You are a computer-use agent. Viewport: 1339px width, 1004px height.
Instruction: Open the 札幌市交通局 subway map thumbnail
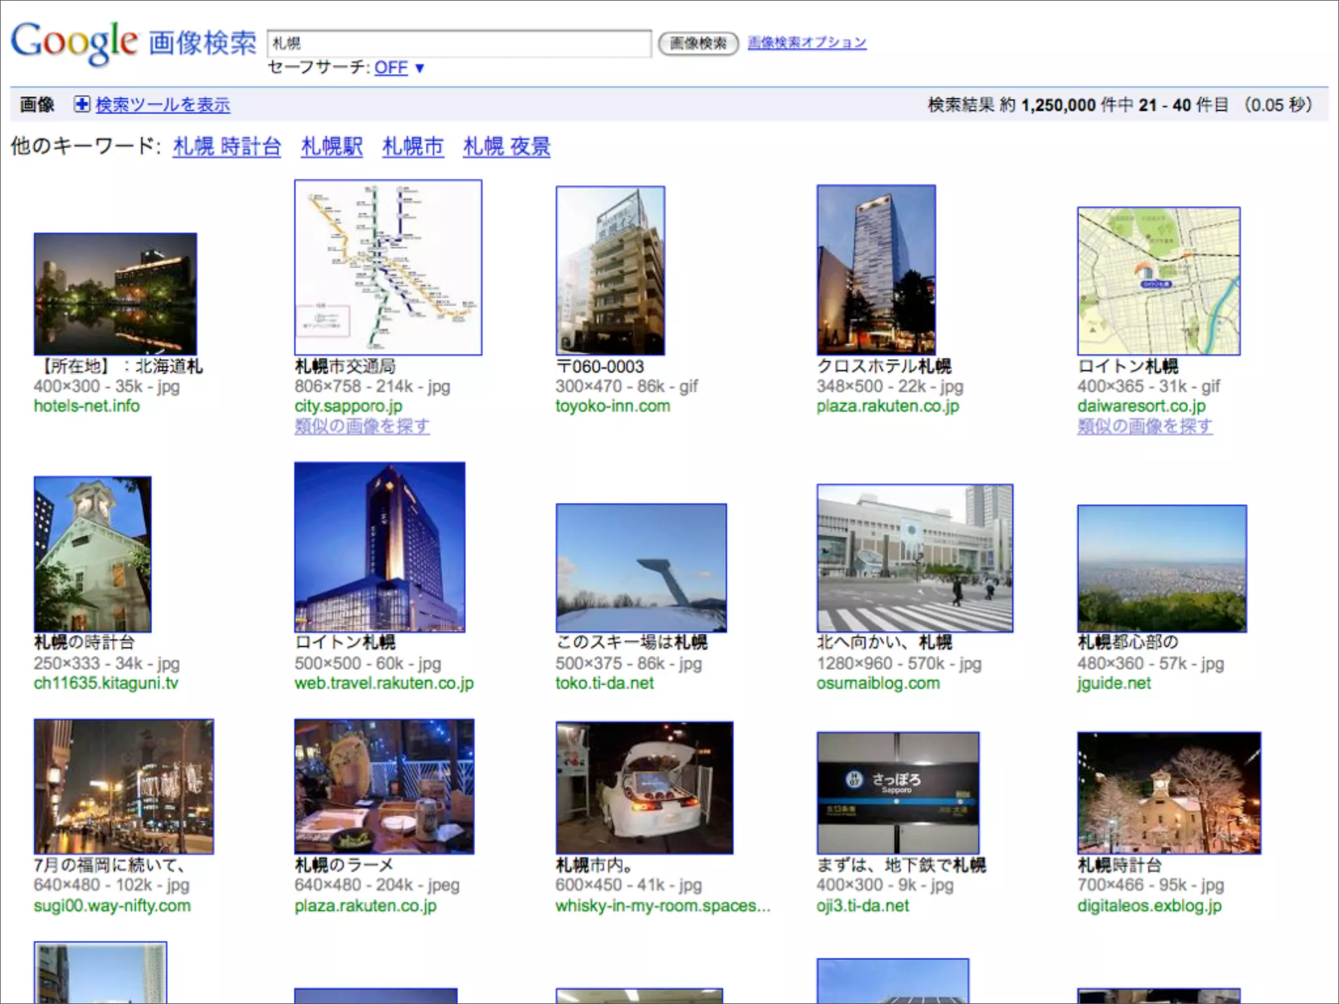pyautogui.click(x=388, y=268)
